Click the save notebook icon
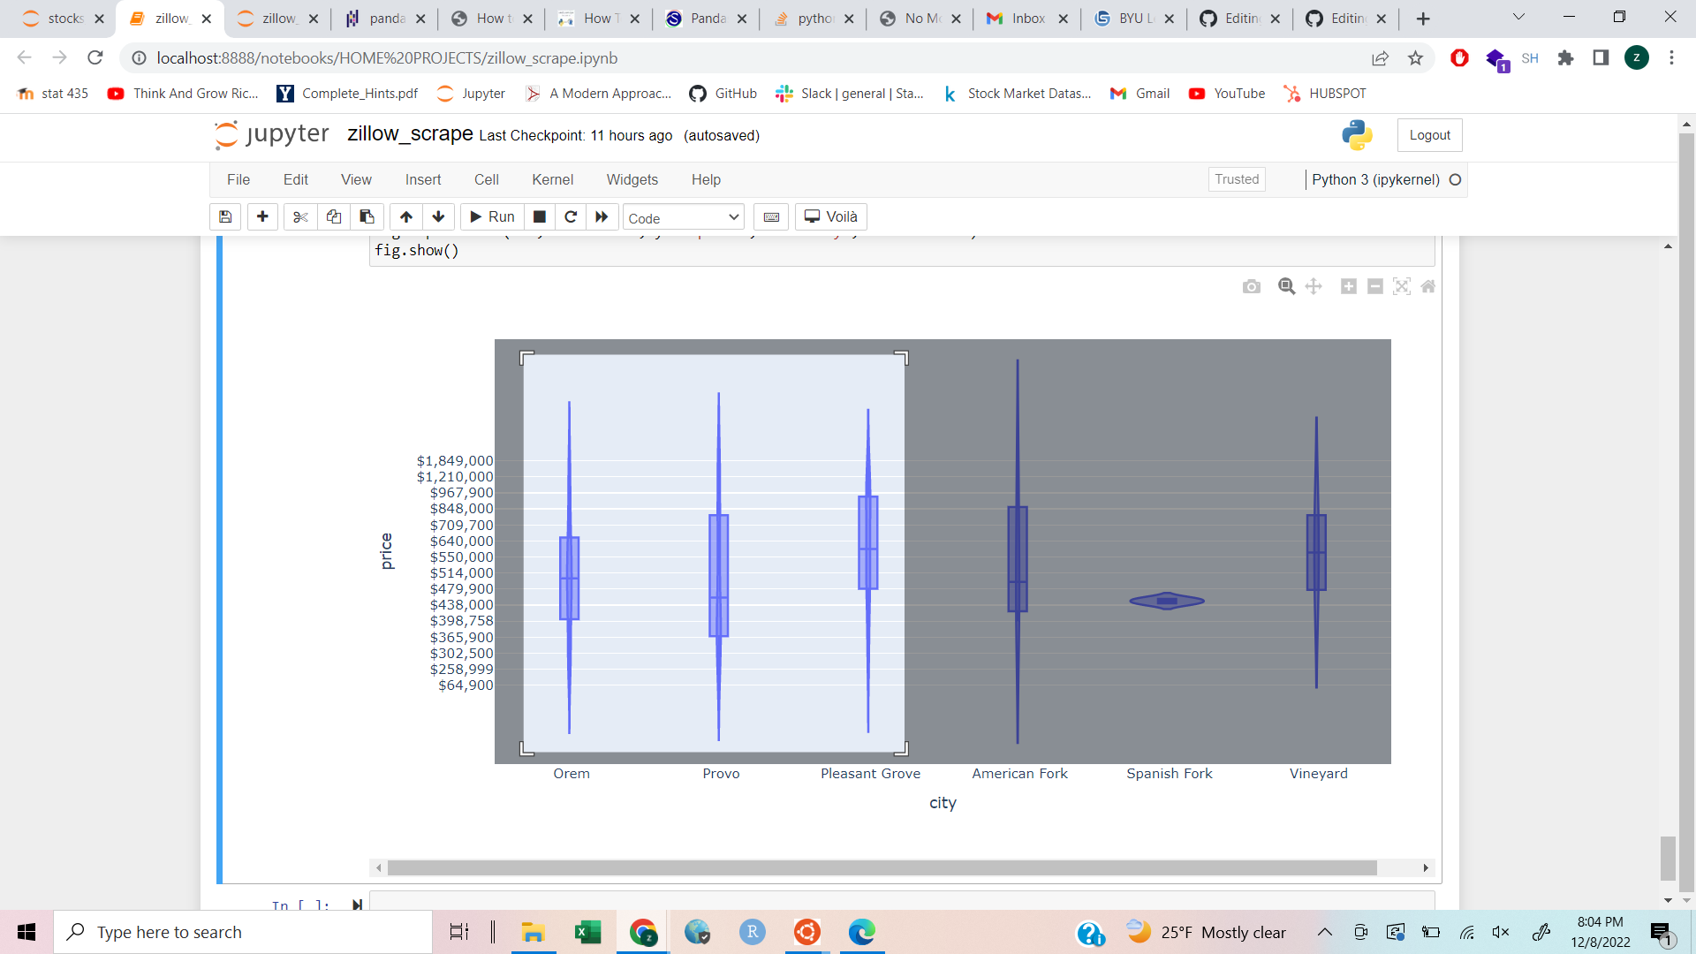Image resolution: width=1696 pixels, height=954 pixels. click(225, 217)
